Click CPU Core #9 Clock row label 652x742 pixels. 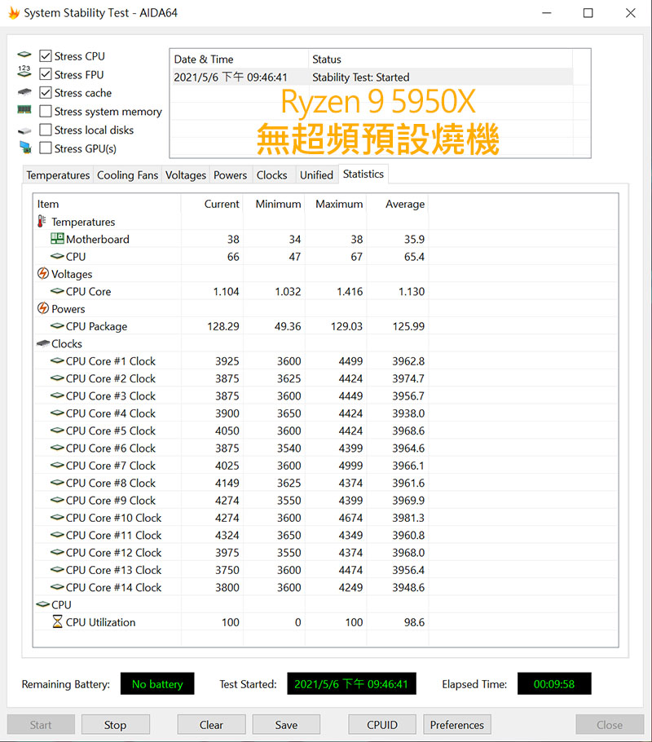111,500
